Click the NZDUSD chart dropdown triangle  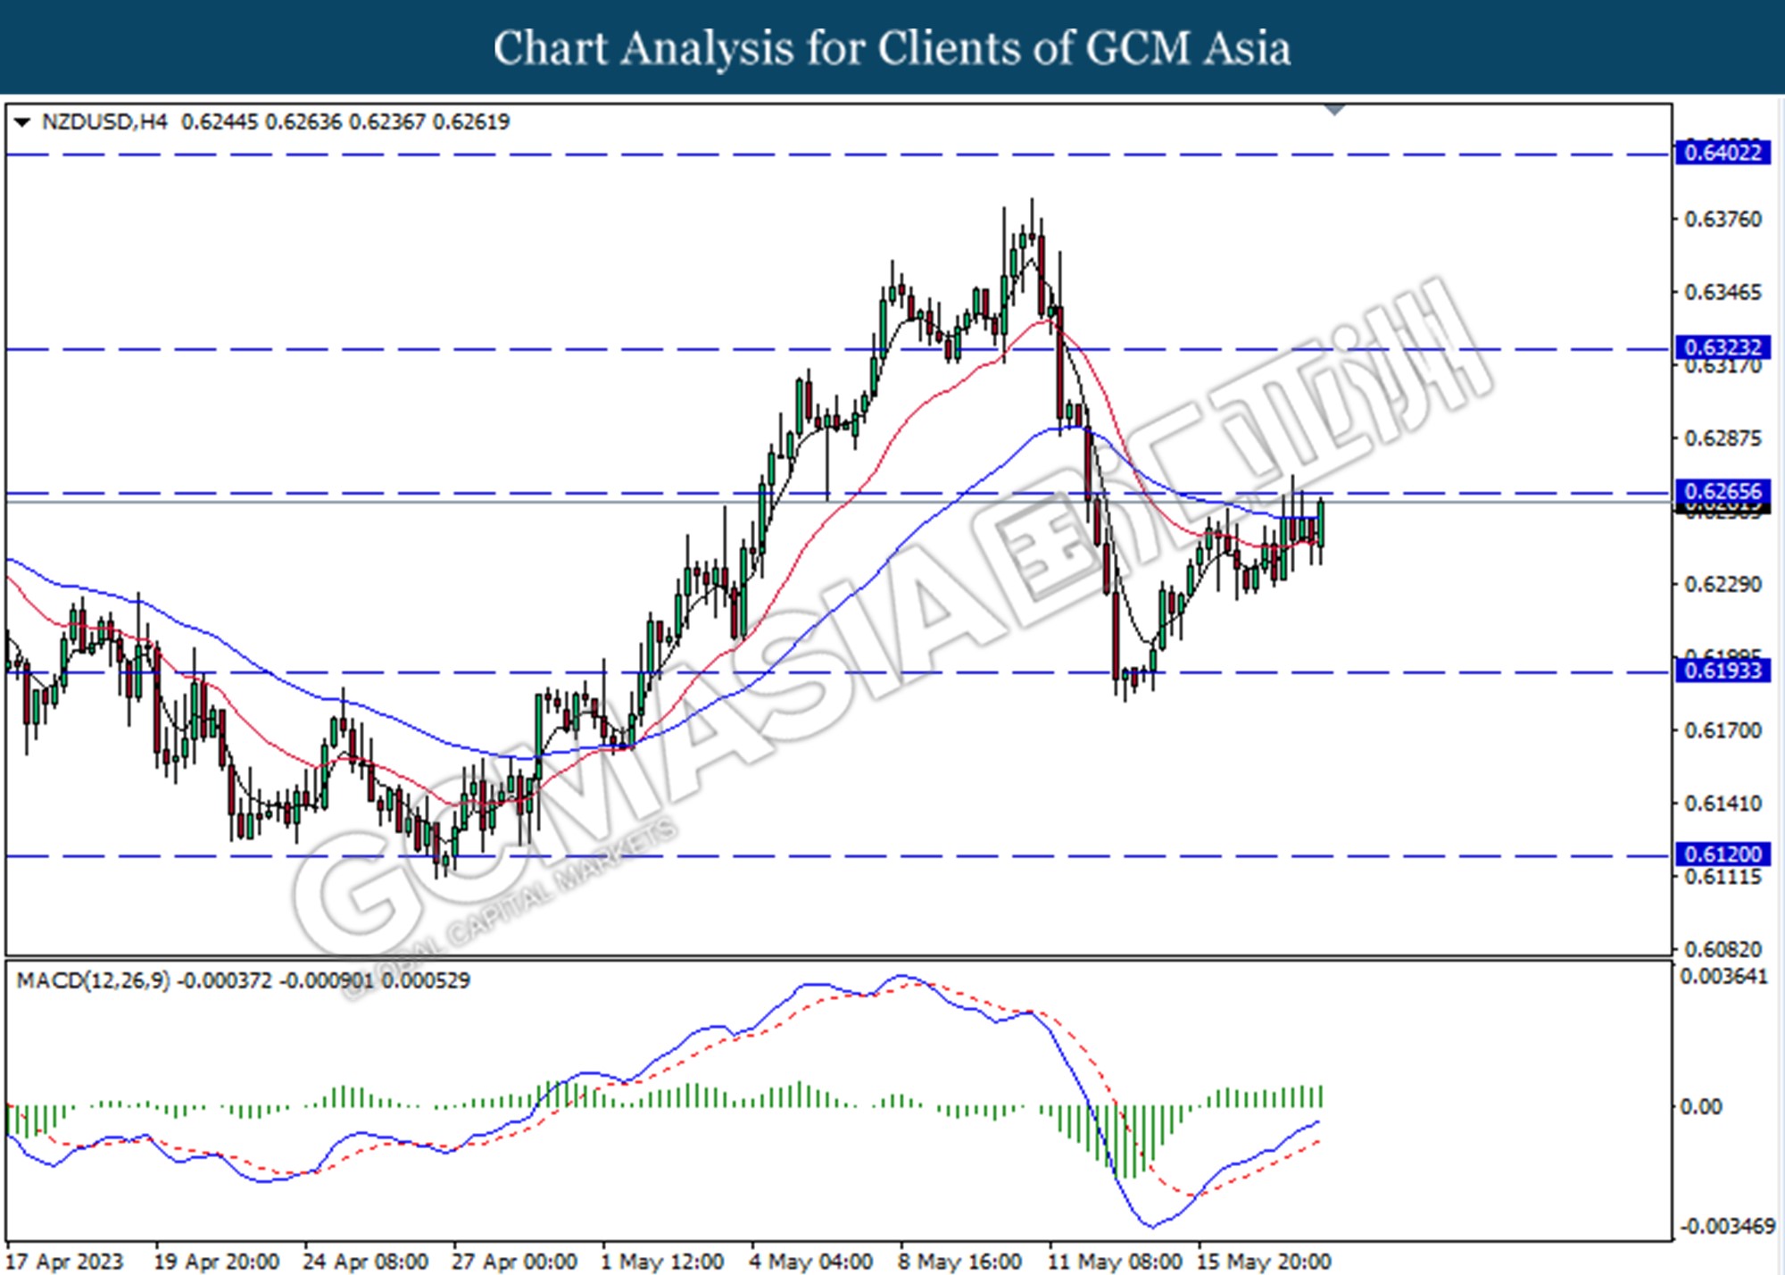[22, 122]
